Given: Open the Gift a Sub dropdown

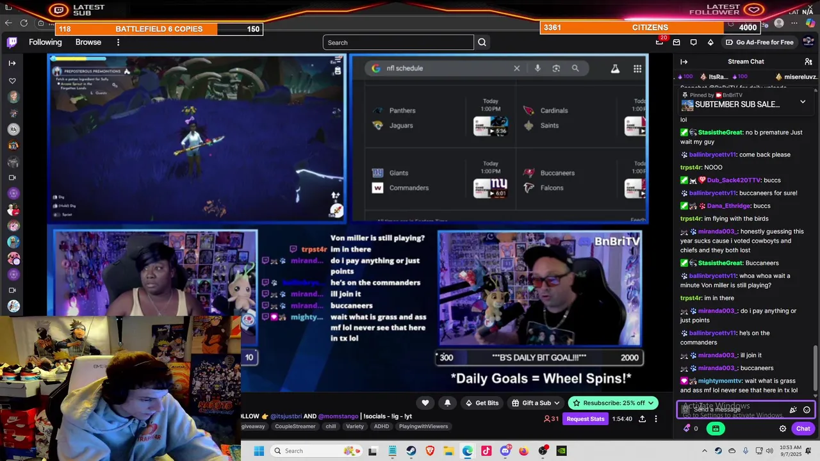Looking at the screenshot, I should tap(537, 403).
